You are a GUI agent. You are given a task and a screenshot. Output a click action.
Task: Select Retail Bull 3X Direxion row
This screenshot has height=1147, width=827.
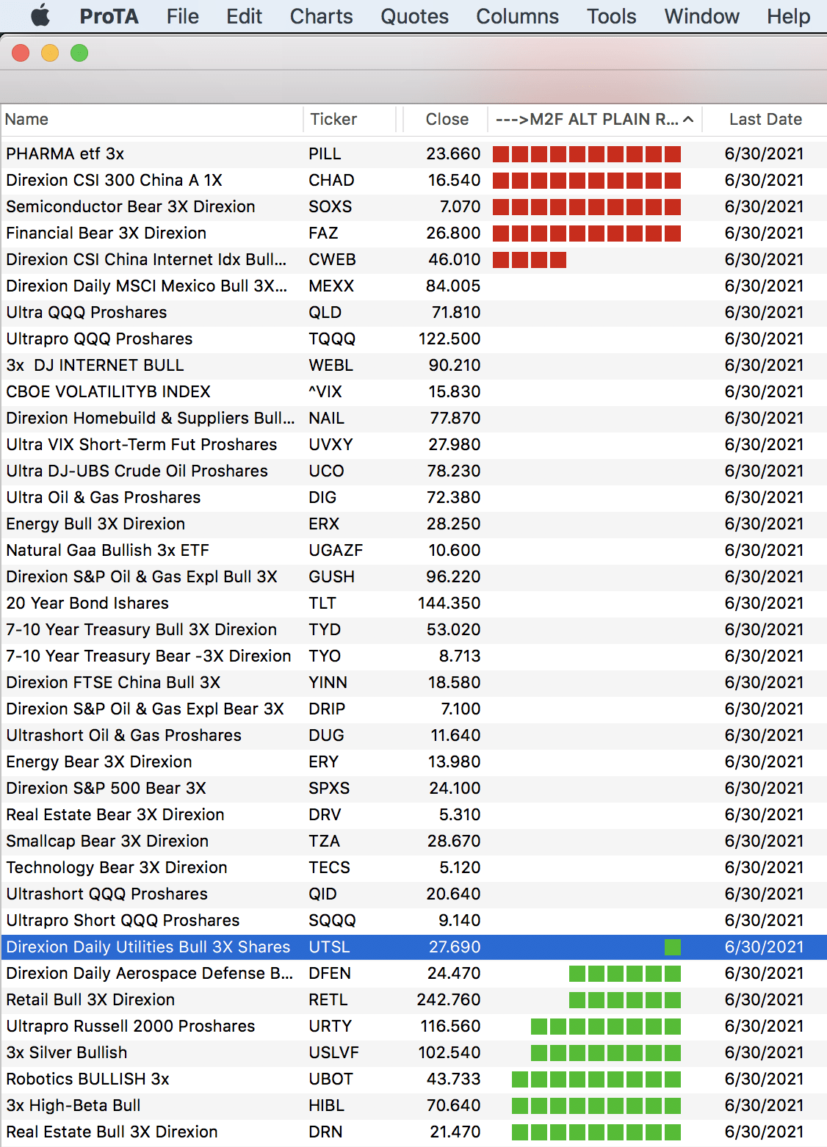click(413, 999)
